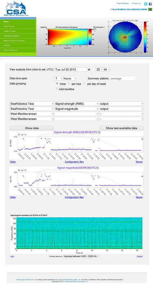Click the SPL-Peak plot colorbar
This screenshot has width=153, height=286.
pos(90,37)
